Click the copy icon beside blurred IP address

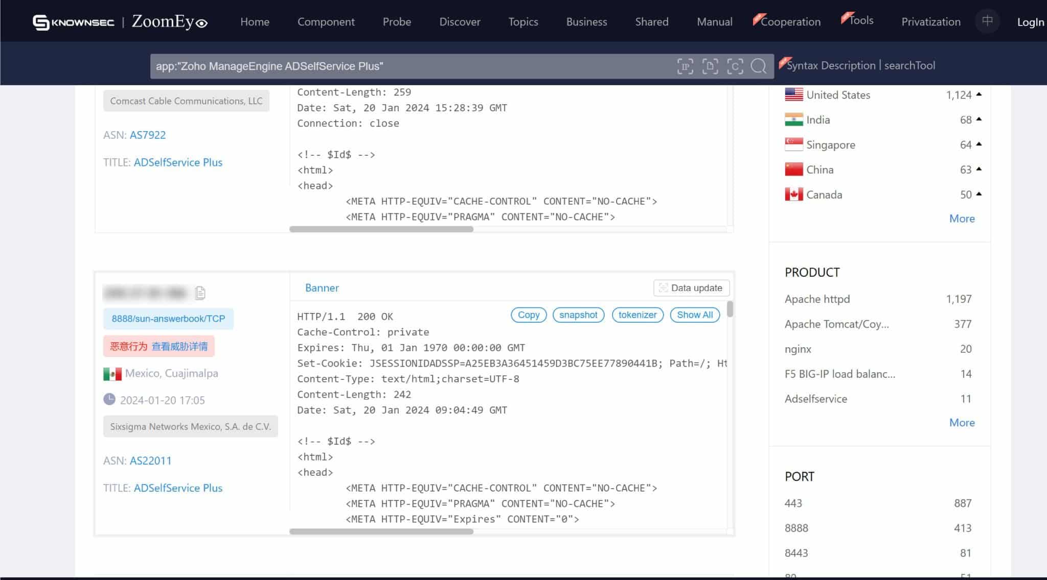[x=200, y=293]
